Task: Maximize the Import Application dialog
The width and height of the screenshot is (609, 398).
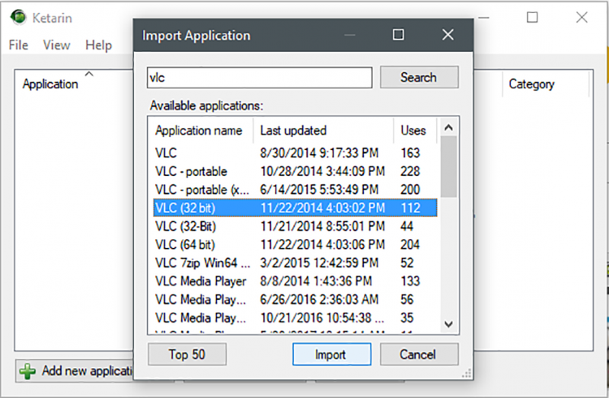Action: click(x=397, y=35)
